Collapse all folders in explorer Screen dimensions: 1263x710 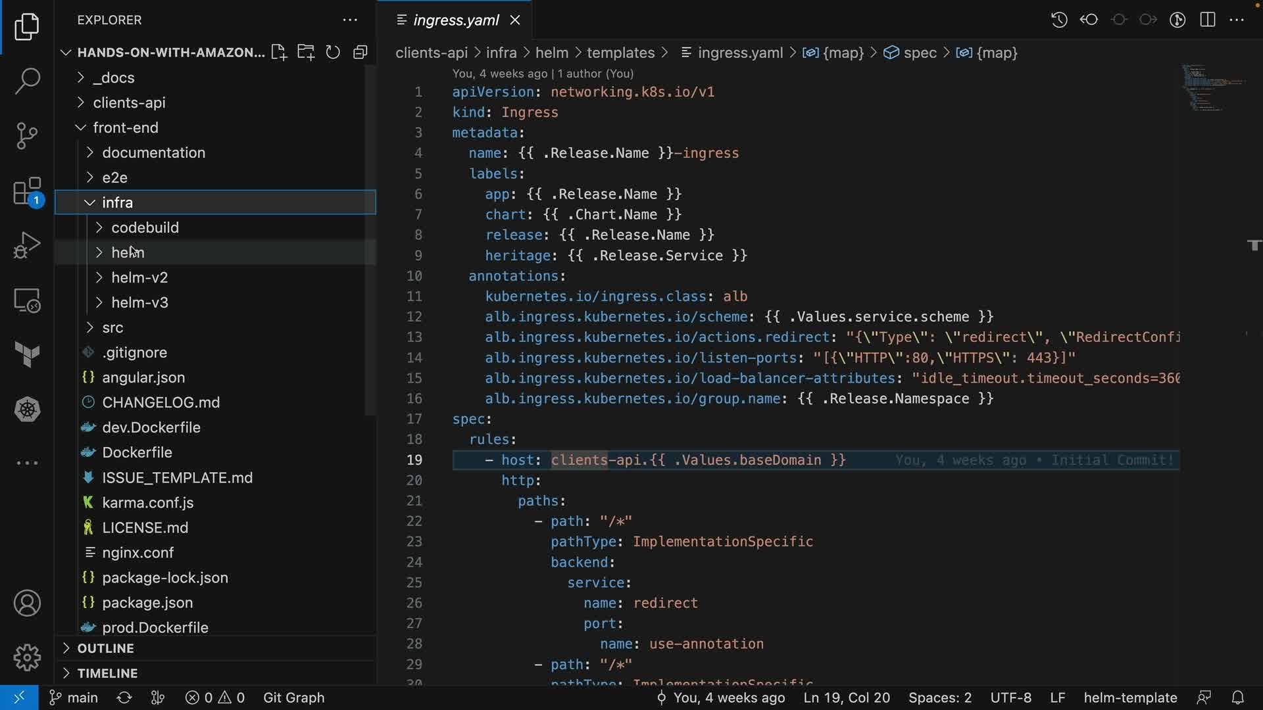(360, 53)
